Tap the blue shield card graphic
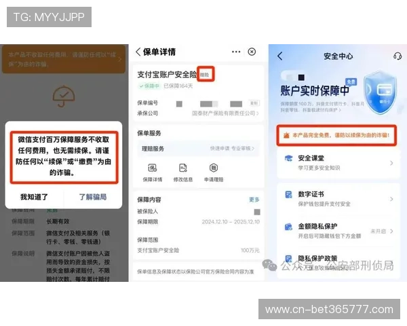 tap(380, 92)
